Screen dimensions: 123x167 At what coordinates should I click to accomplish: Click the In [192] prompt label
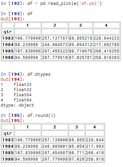click(13, 4)
